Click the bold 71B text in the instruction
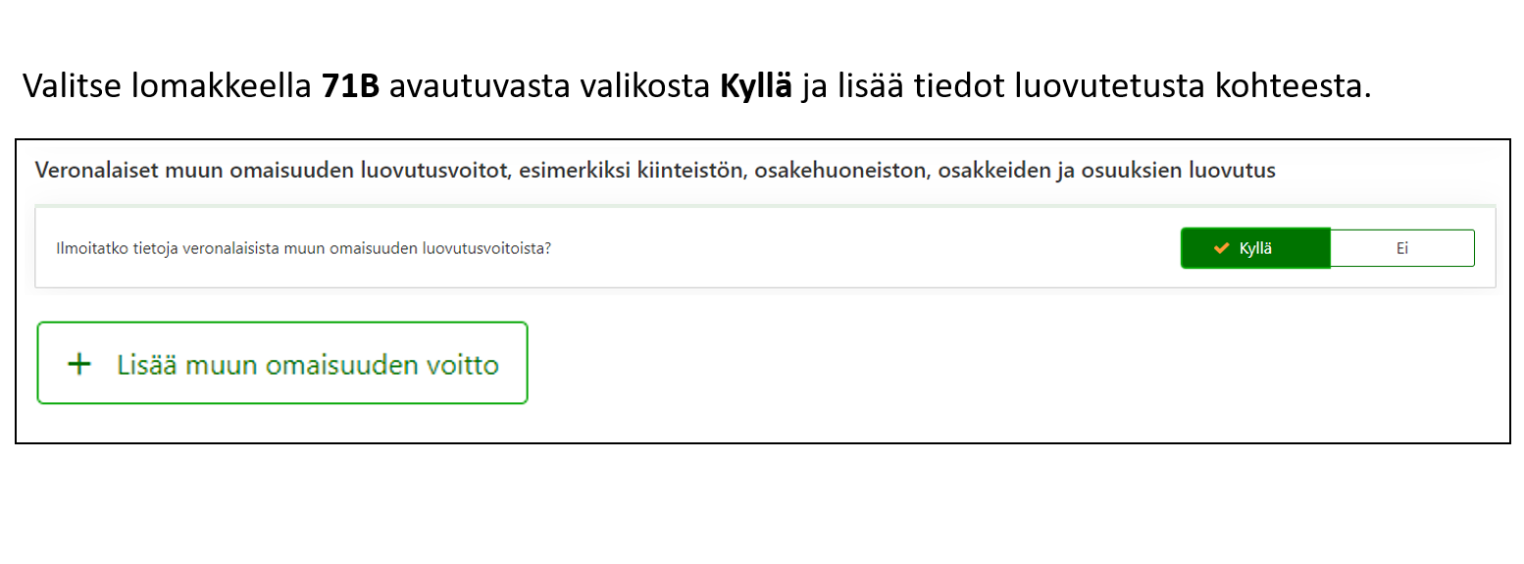The width and height of the screenshot is (1524, 564). (x=350, y=86)
